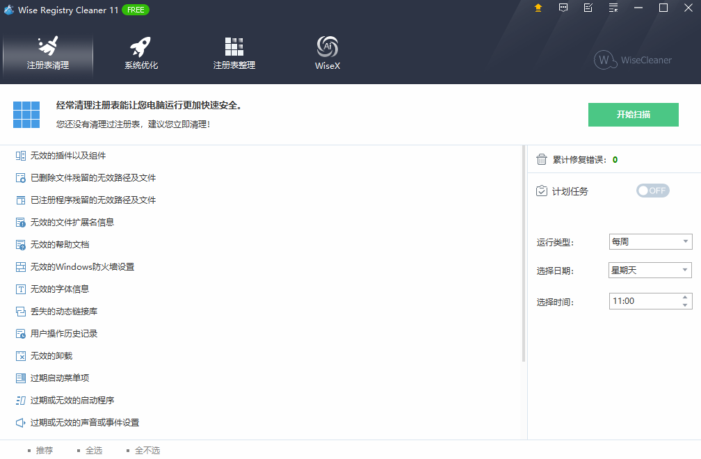Screen dimensions: 701x459
Task: Open the 运行类型 frequency dropdown
Action: click(x=650, y=241)
